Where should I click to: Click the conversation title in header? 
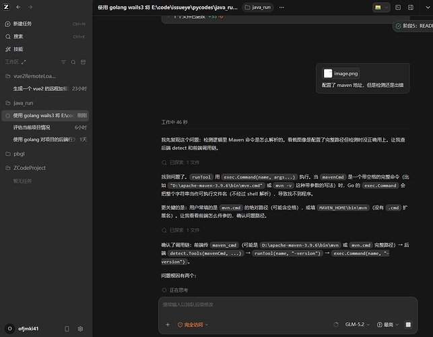168,7
